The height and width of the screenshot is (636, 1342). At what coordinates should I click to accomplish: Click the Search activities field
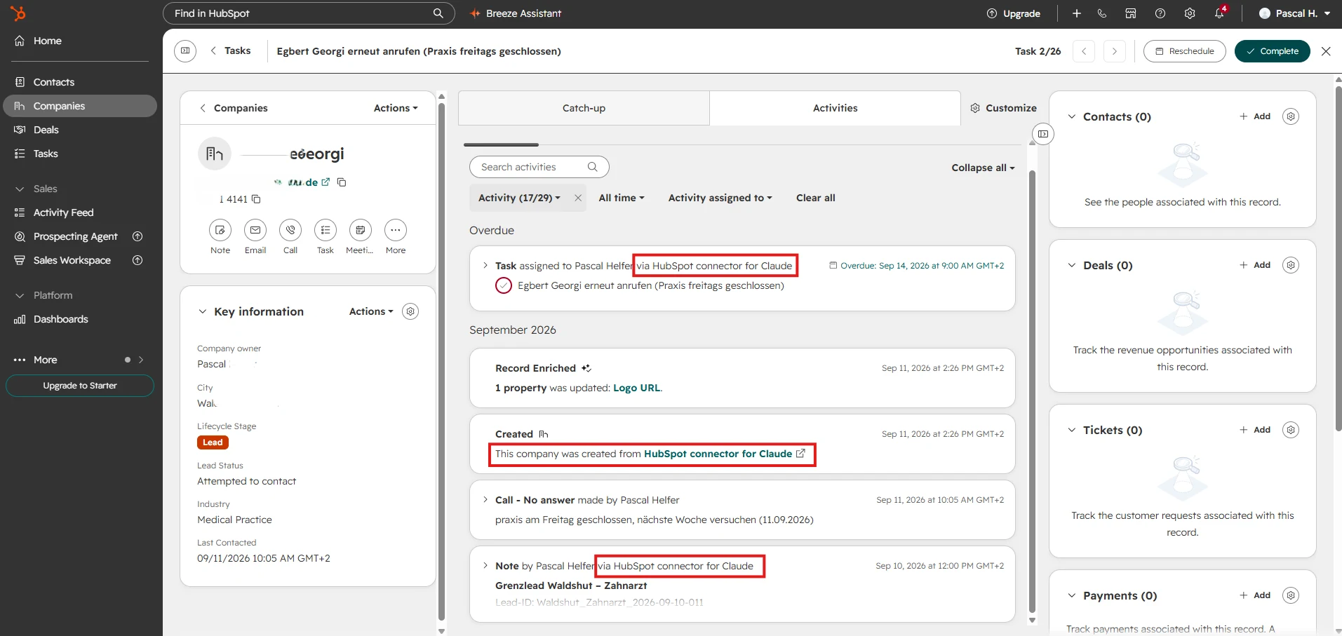click(539, 167)
